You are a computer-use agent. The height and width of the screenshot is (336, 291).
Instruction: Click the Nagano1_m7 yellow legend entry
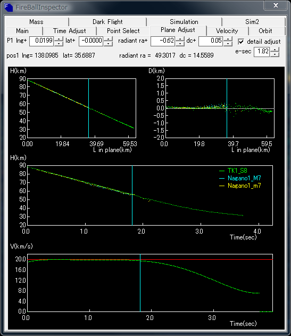tap(244, 186)
